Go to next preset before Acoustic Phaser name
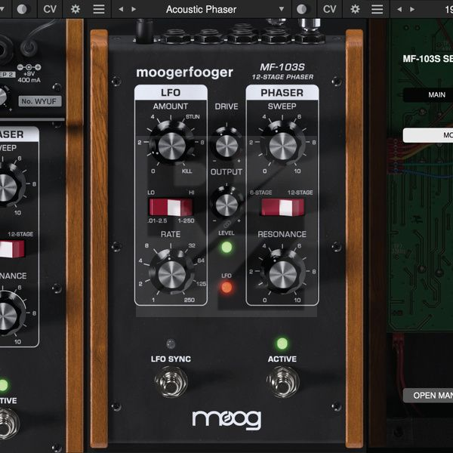This screenshot has width=453, height=453. pyautogui.click(x=134, y=9)
